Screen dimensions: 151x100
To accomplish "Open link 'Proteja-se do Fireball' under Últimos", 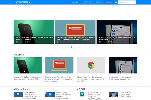I will pyautogui.click(x=59, y=79).
